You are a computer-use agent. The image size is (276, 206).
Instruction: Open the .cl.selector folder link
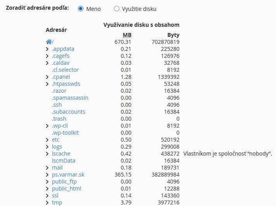[65, 70]
